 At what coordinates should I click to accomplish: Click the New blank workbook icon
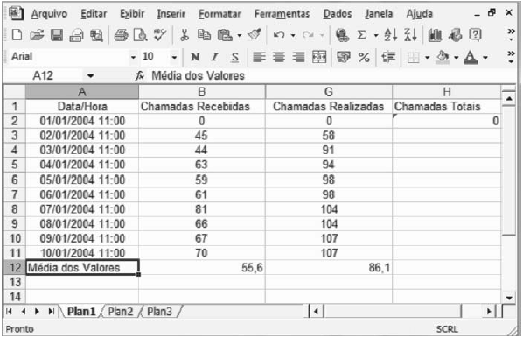[x=17, y=35]
